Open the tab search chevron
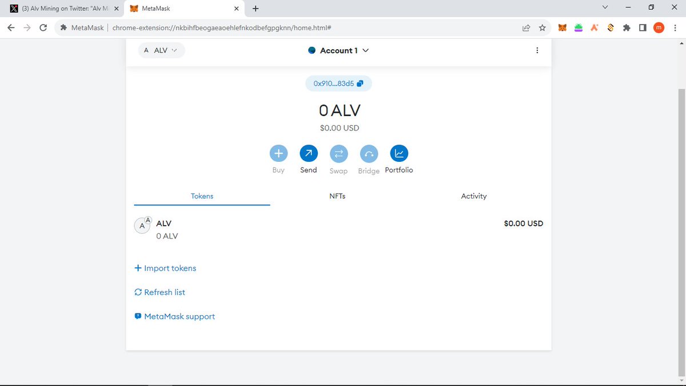This screenshot has width=686, height=386. point(605,7)
